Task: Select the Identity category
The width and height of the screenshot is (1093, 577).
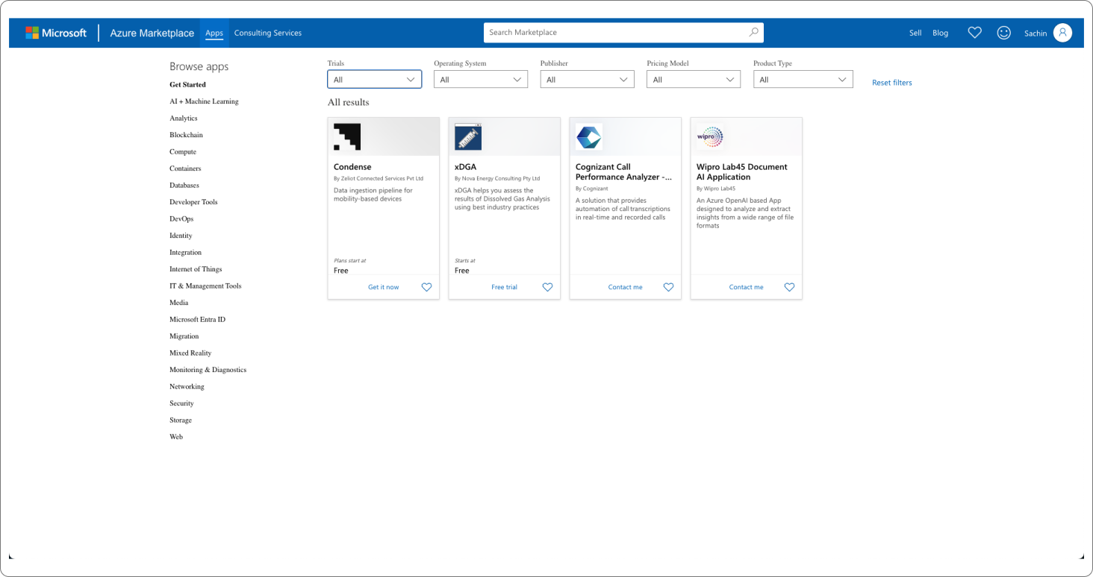Action: click(x=181, y=236)
